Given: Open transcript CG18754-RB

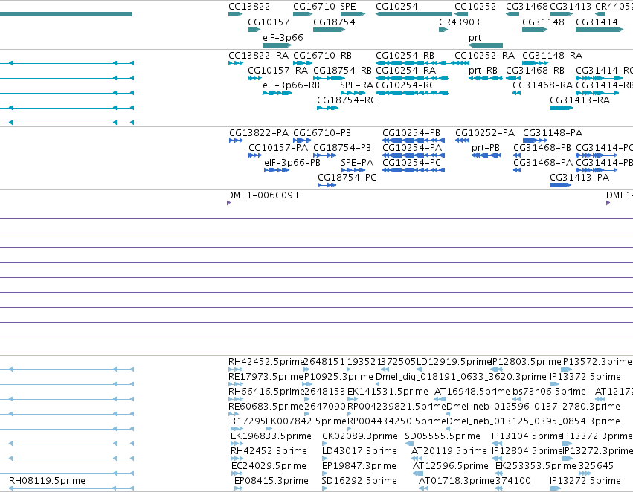Looking at the screenshot, I should [329, 78].
